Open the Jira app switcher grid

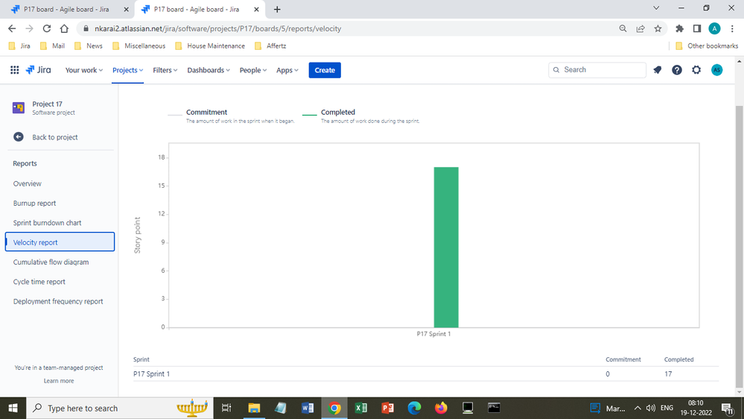click(x=15, y=70)
